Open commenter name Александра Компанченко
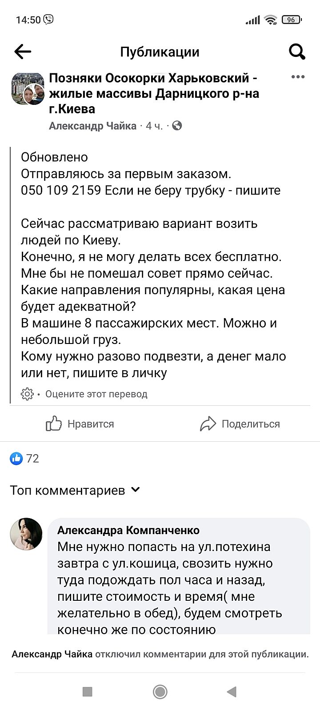 pos(128,530)
